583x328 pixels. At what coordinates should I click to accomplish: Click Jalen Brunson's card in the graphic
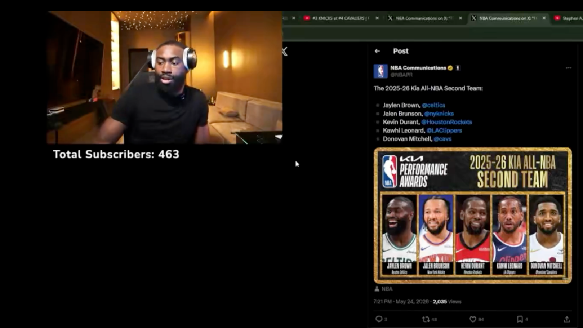coord(436,235)
